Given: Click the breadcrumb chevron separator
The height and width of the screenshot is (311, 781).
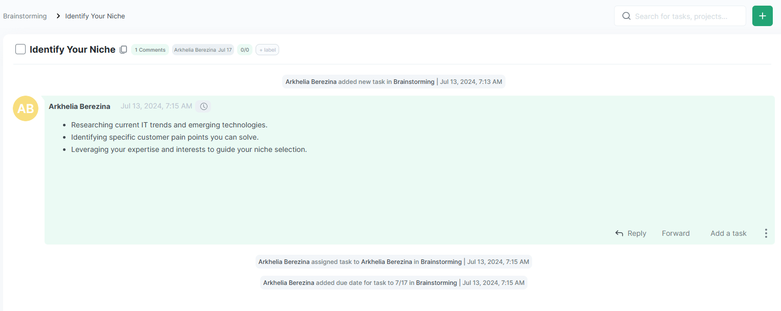Looking at the screenshot, I should 58,16.
